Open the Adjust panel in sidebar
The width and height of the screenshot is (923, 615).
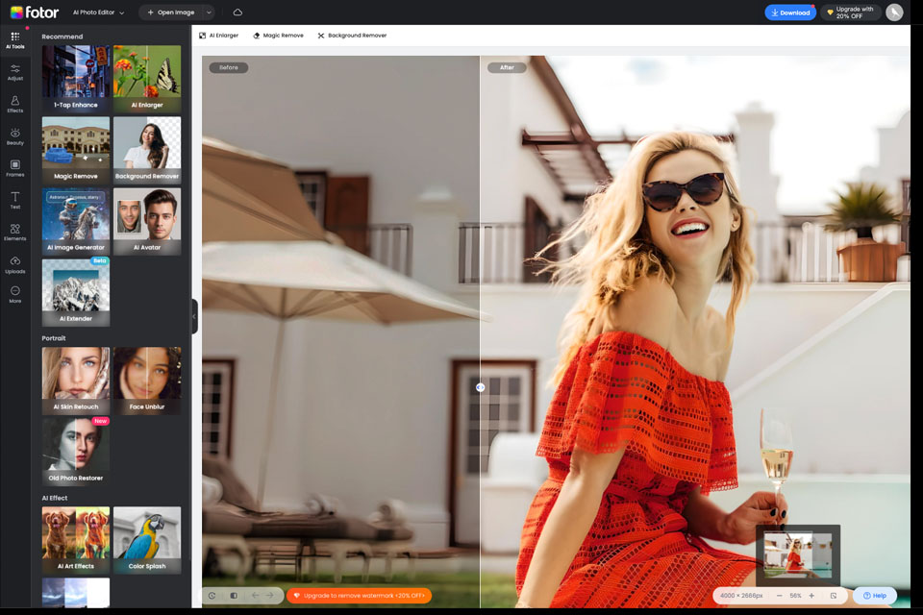click(15, 72)
